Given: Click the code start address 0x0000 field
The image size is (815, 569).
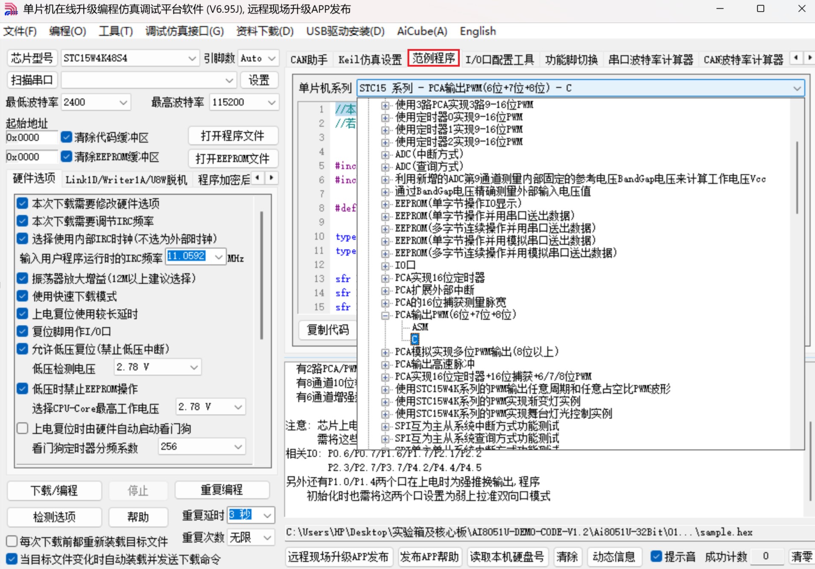Looking at the screenshot, I should click(31, 137).
